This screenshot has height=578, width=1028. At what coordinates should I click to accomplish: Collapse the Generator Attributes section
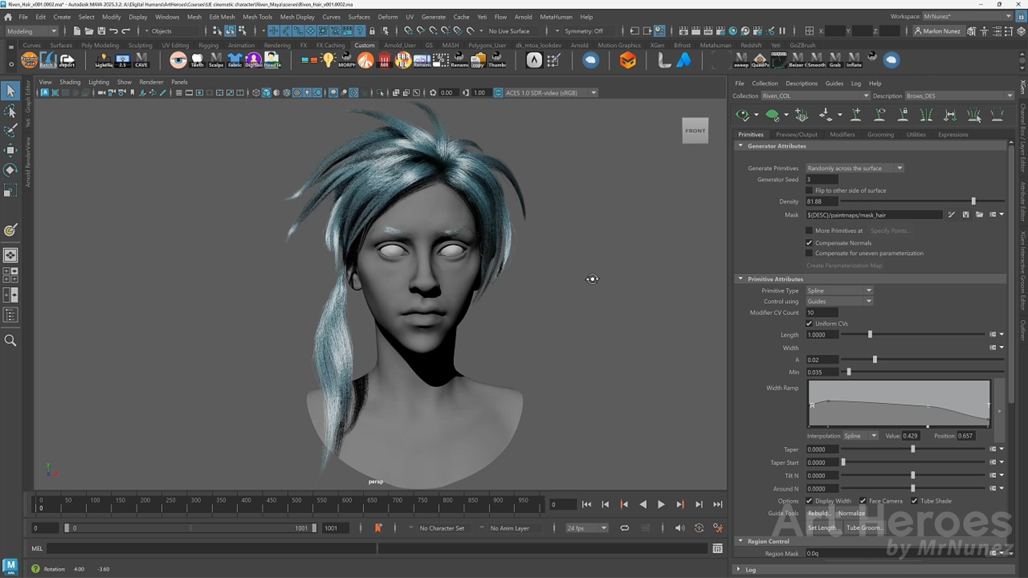740,146
